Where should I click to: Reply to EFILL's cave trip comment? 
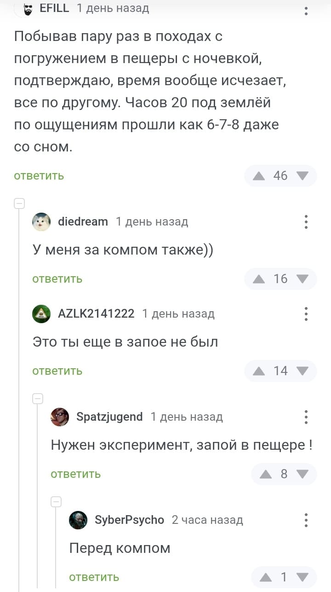(x=39, y=176)
